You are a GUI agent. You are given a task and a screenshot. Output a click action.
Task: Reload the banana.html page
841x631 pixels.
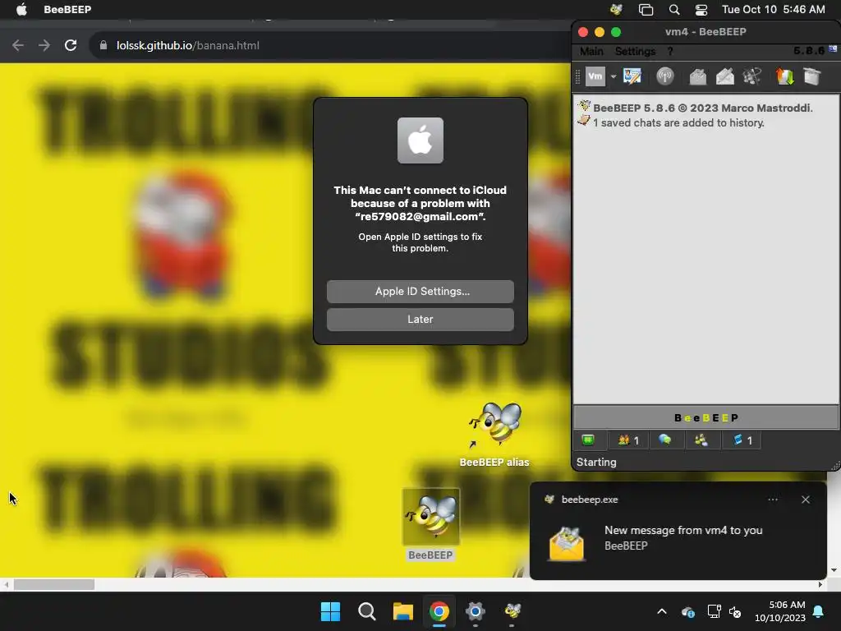click(71, 46)
